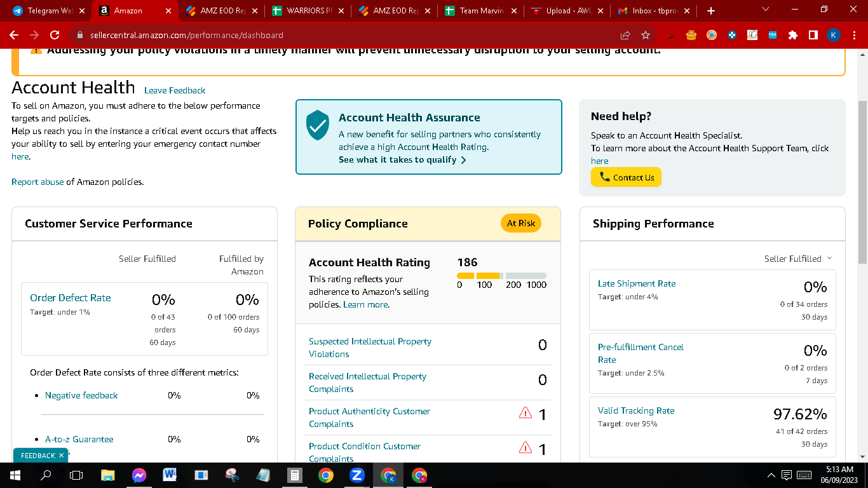Open the Negative feedback link
Image resolution: width=868 pixels, height=488 pixels.
pyautogui.click(x=81, y=395)
